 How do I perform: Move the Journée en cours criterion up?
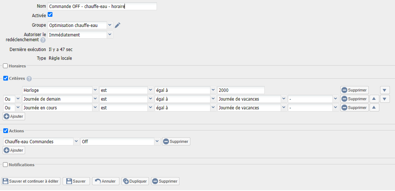374,108
